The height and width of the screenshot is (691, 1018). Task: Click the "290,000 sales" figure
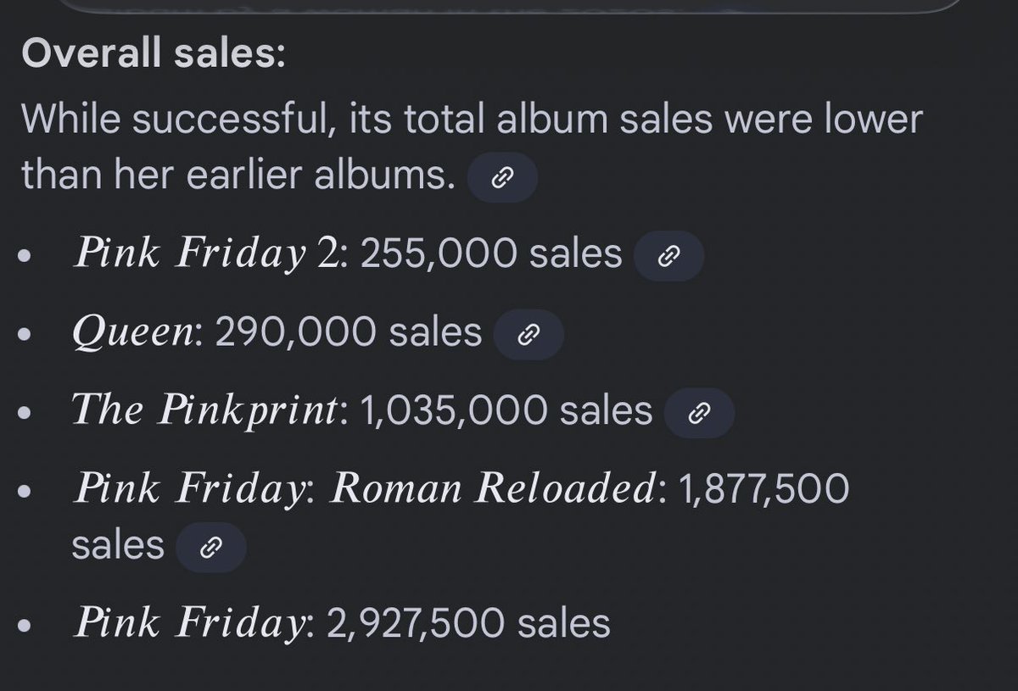click(349, 332)
